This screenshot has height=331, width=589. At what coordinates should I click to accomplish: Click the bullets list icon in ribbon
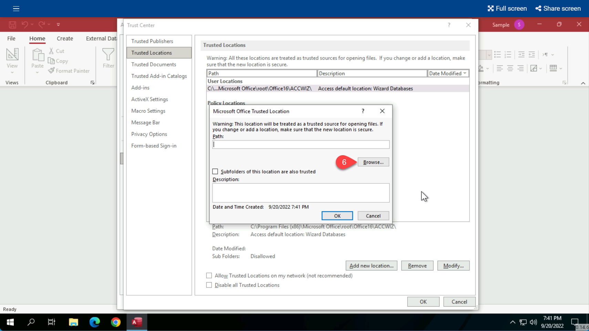(497, 54)
